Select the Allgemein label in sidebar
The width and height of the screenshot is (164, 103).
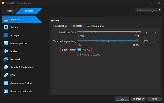[x=16, y=19]
